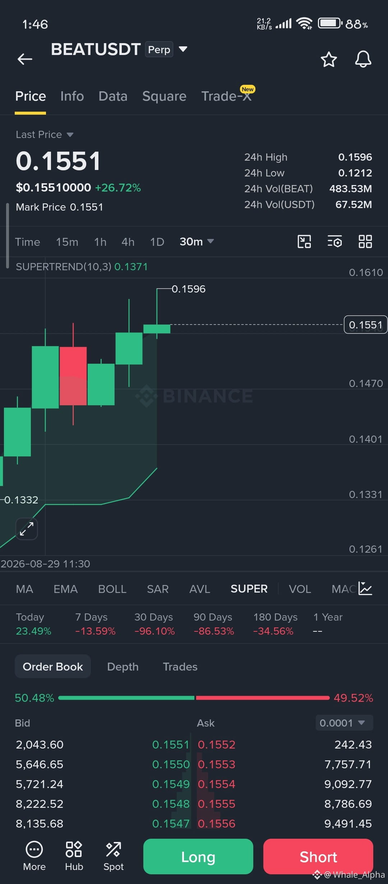Viewport: 388px width, 884px height.
Task: Open the 0.0001 order book precision dropdown
Action: pos(344,723)
